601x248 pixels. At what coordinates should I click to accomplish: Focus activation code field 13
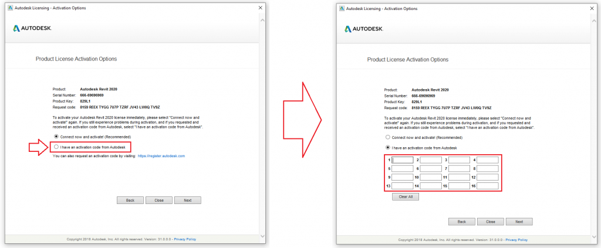coord(403,186)
